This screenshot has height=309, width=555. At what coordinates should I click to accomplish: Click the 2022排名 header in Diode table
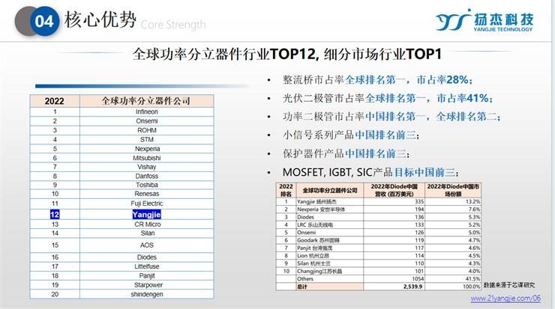(286, 190)
